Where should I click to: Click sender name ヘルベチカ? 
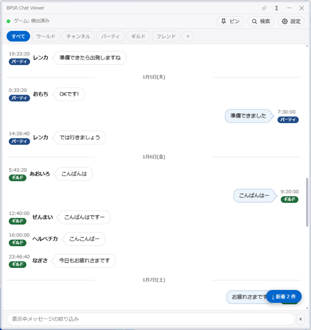coord(45,239)
